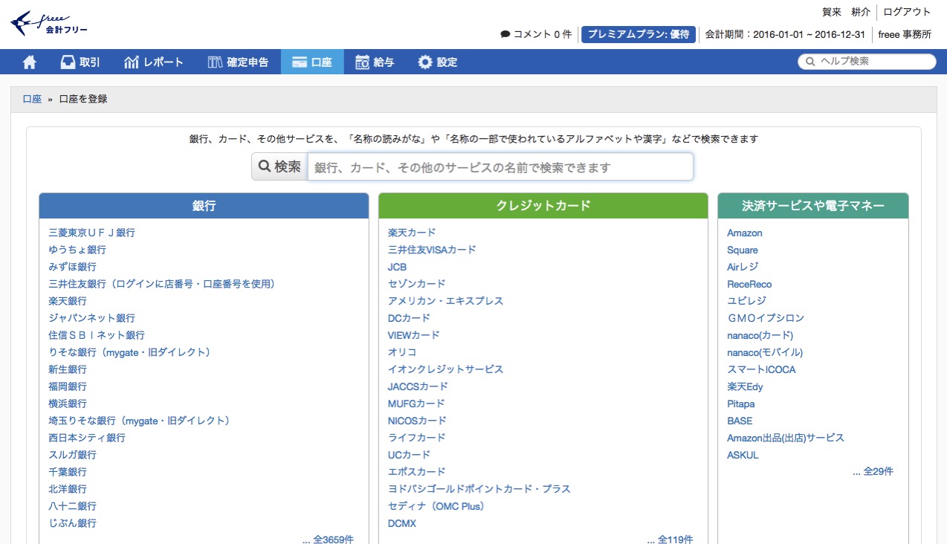Open the 取引 menu
The width and height of the screenshot is (947, 544).
click(80, 62)
